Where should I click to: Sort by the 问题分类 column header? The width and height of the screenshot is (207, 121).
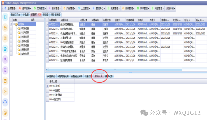click(x=85, y=20)
